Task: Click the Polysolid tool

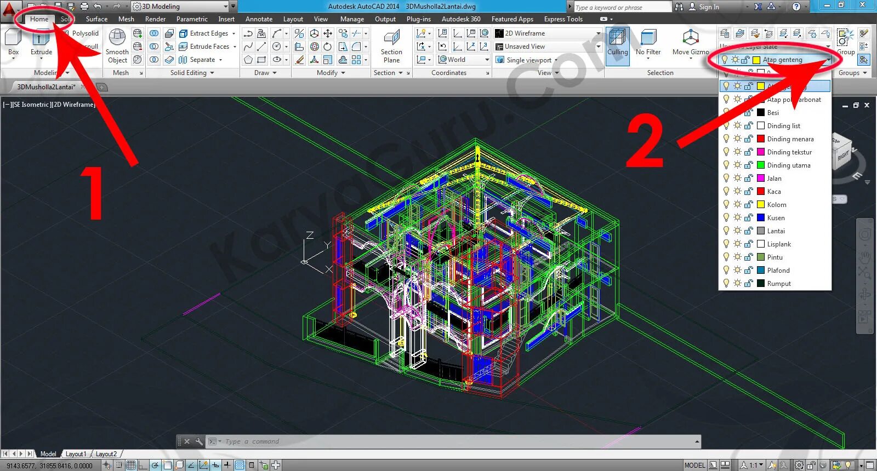Action: point(81,33)
